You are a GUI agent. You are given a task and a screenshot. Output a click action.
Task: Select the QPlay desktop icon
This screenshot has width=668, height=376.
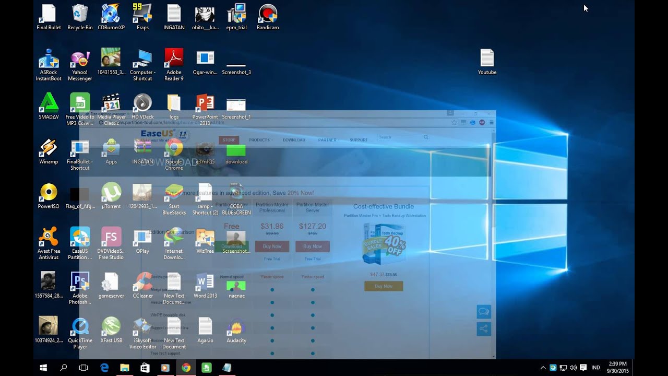[142, 241]
